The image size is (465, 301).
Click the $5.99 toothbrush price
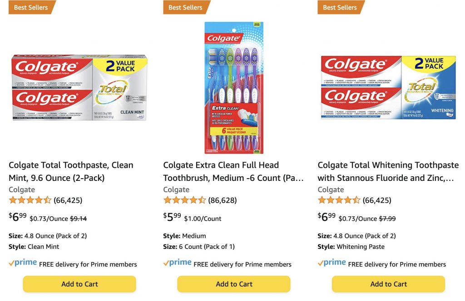[172, 217]
